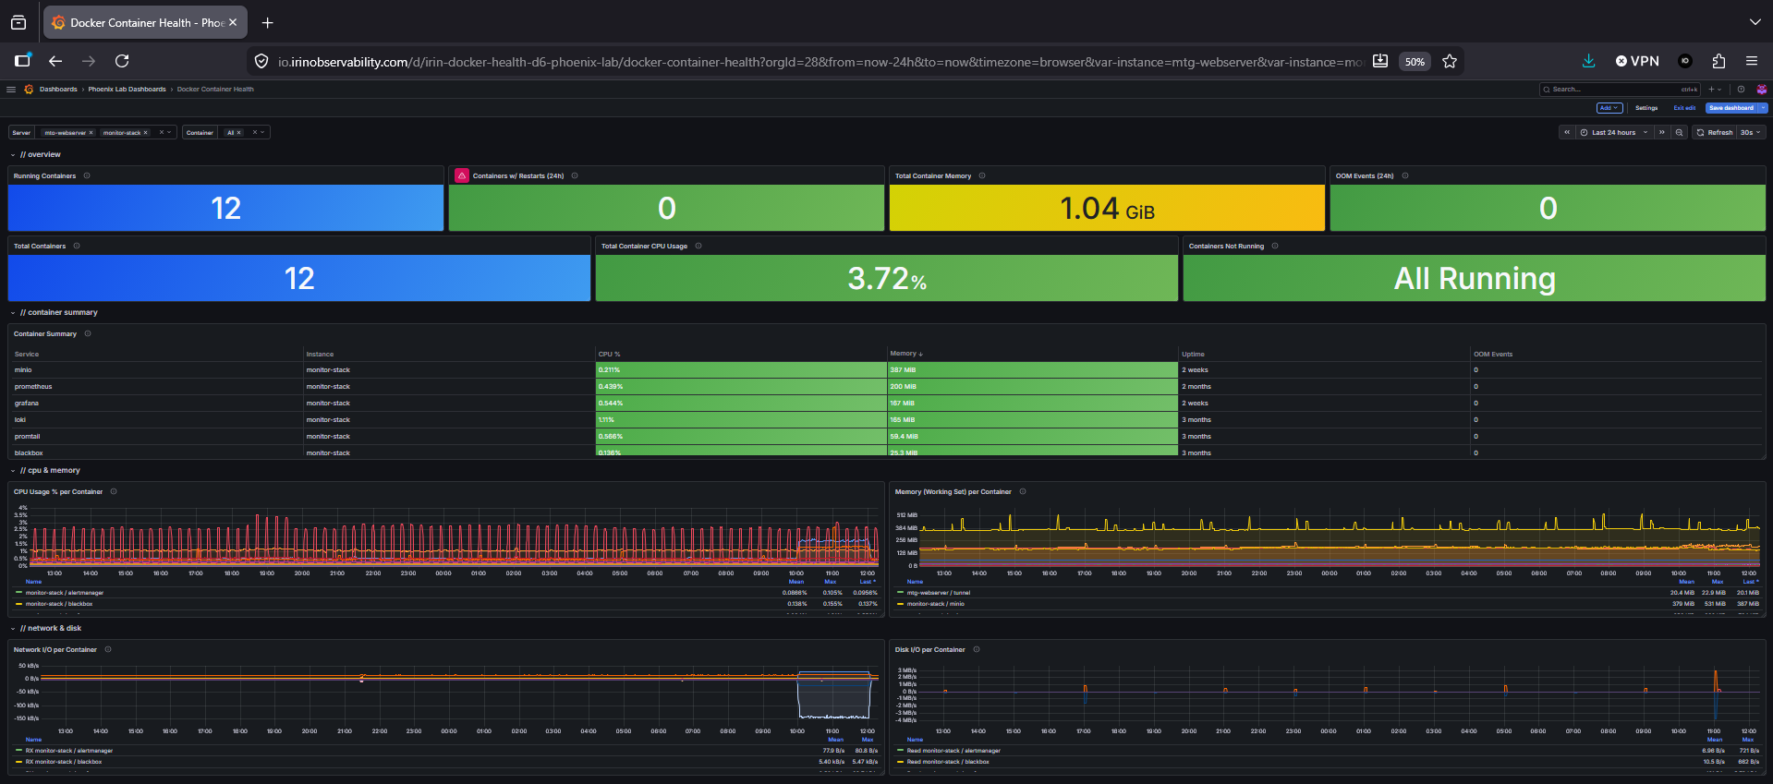Zoom out the time range
The image size is (1773, 784).
click(1679, 133)
